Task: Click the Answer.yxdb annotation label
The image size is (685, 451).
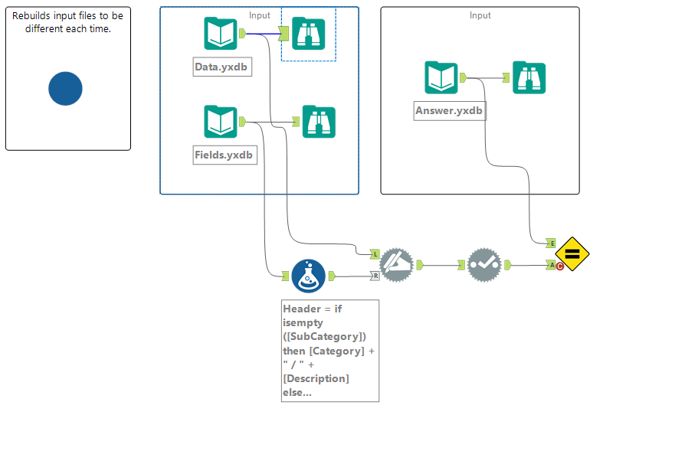Action: coord(450,111)
